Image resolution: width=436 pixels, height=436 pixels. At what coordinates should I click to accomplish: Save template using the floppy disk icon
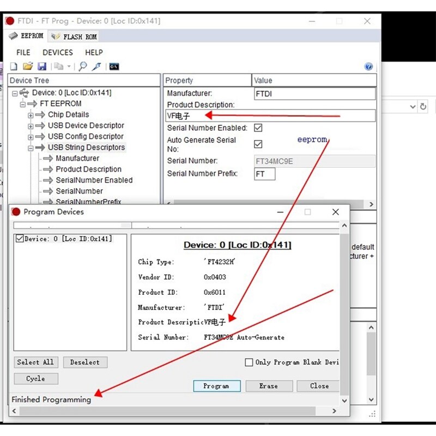click(x=42, y=66)
